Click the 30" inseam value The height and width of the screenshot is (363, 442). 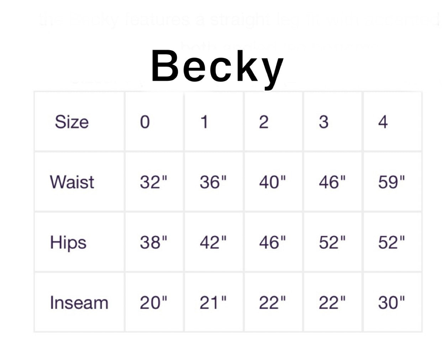coord(391,303)
